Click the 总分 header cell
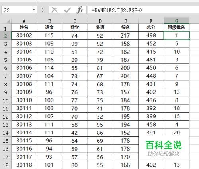Image resolution: width=199 pixels, height=169 pixels. [151, 27]
